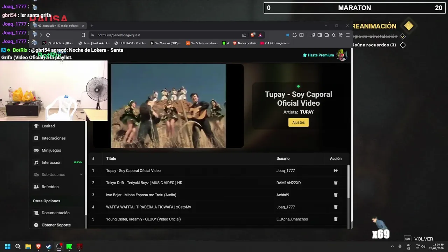Click the Soy Caporal video player
Viewport: 448px width, 252px height.
coord(168,106)
